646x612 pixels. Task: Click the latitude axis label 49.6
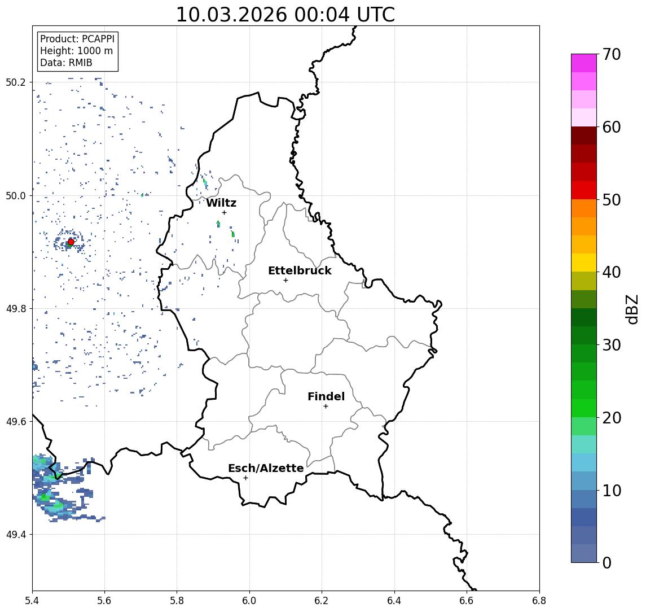coord(16,422)
